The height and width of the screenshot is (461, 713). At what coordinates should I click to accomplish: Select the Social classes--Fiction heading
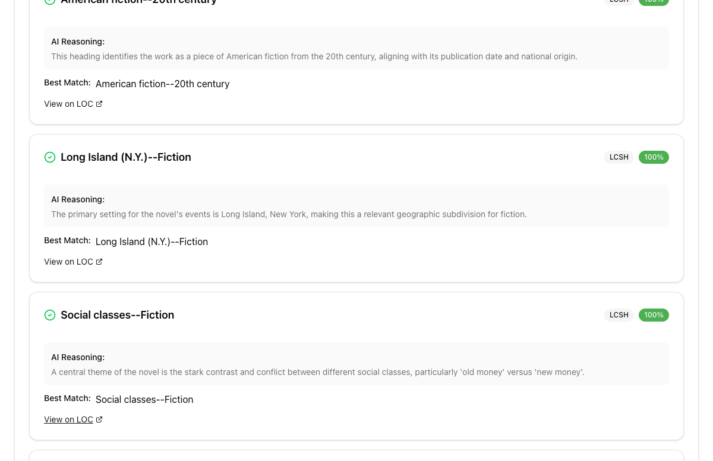point(117,315)
